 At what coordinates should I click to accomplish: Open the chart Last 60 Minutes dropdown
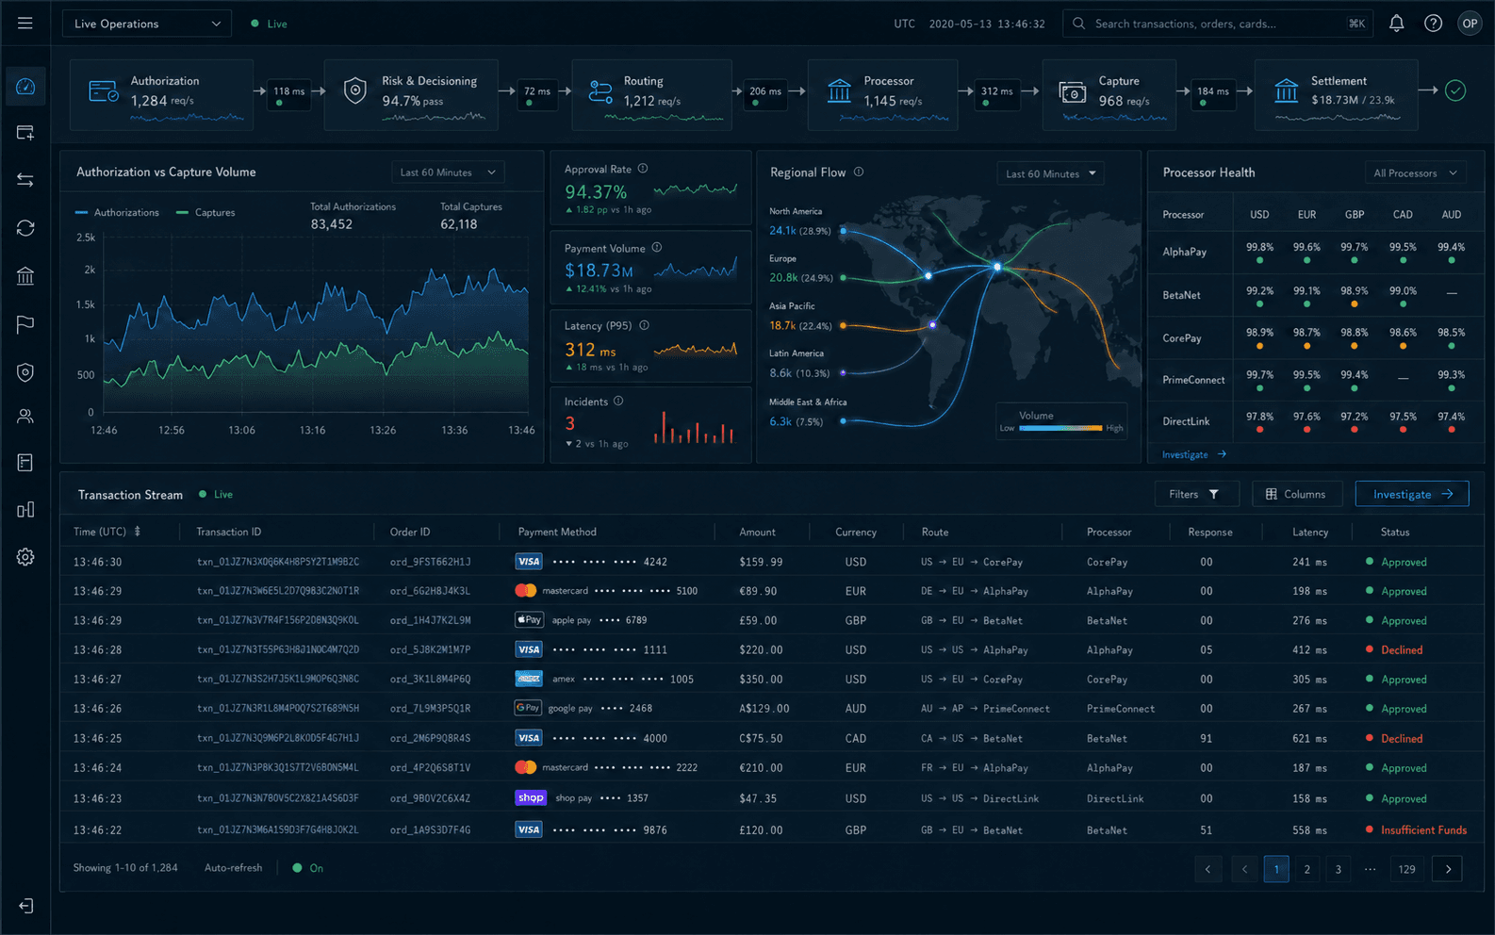pyautogui.click(x=448, y=172)
